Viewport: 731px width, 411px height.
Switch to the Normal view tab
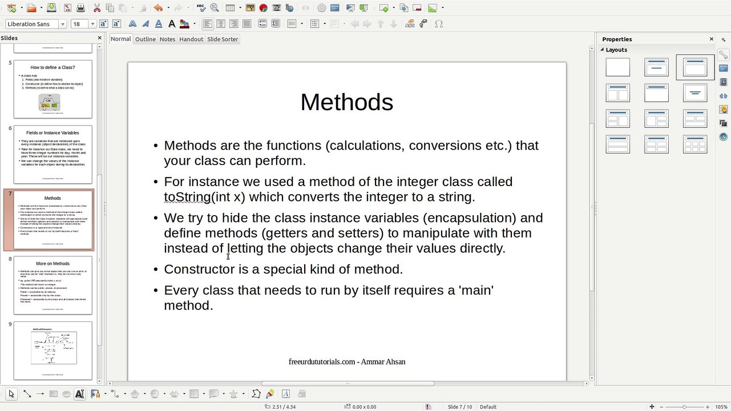[120, 39]
